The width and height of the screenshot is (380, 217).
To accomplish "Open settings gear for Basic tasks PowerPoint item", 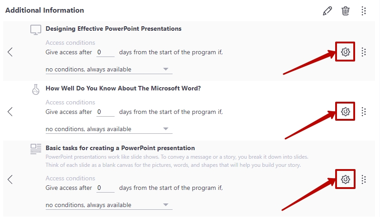I will click(x=345, y=179).
